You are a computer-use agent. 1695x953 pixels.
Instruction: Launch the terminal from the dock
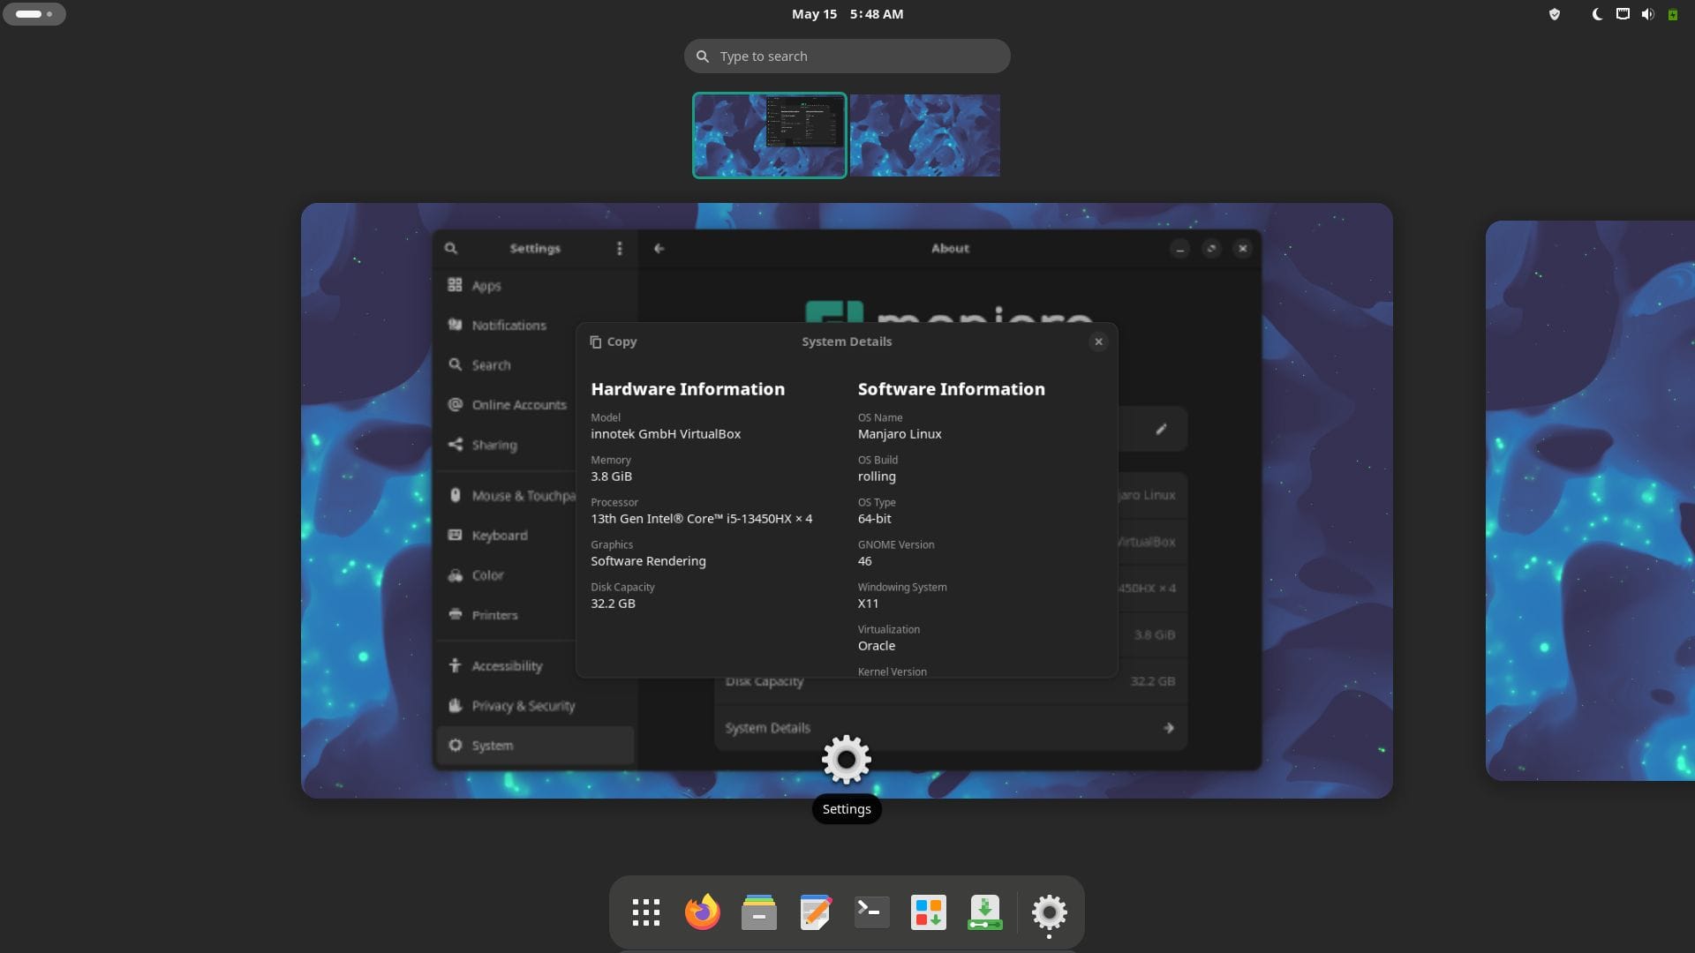pos(871,912)
